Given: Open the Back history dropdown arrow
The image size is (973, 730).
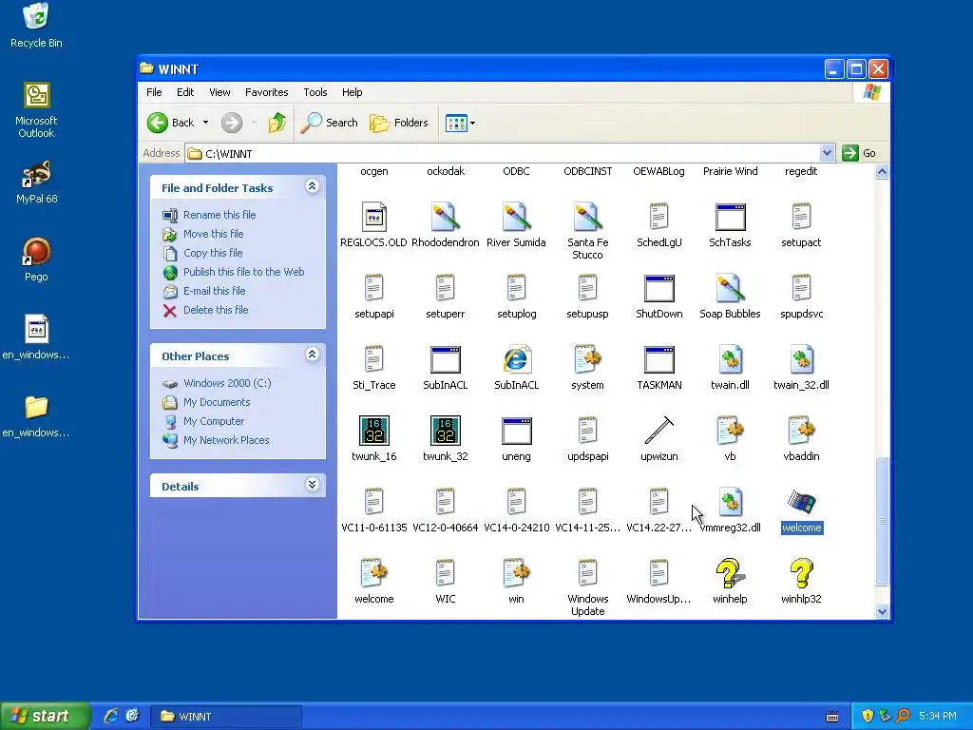Looking at the screenshot, I should click(x=205, y=123).
